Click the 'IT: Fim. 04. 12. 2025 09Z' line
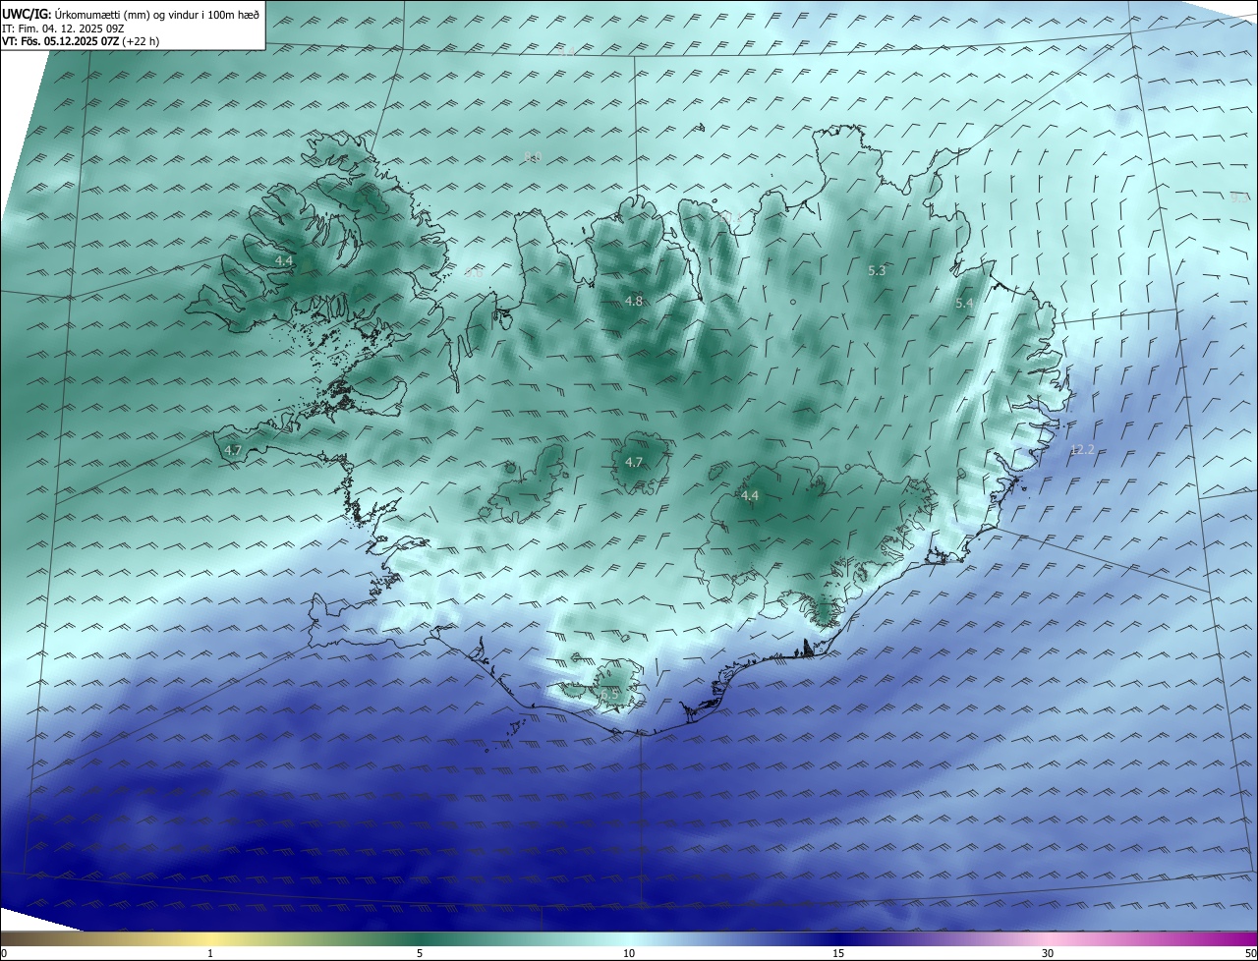1258x961 pixels. coord(63,28)
